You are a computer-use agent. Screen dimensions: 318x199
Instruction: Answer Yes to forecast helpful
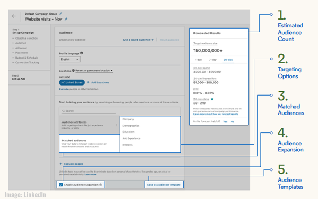point(225,121)
